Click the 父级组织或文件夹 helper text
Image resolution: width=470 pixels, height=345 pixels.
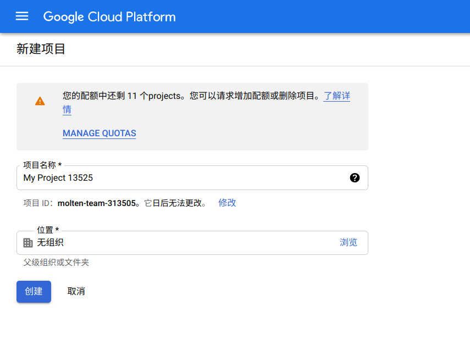tap(56, 263)
